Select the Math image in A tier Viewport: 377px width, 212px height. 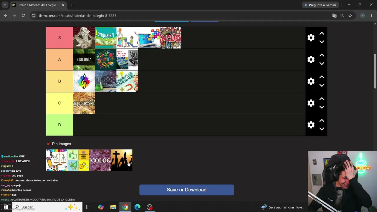(x=105, y=59)
